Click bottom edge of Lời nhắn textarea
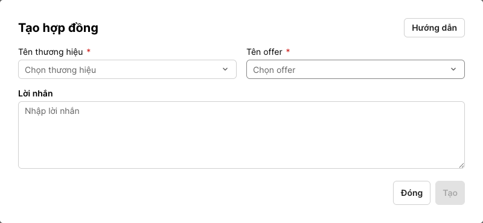Image resolution: width=483 pixels, height=223 pixels. 241,168
